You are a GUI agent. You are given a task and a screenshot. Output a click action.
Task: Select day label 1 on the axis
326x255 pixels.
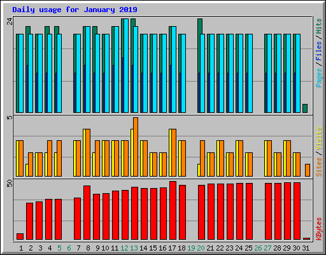[x=21, y=248]
